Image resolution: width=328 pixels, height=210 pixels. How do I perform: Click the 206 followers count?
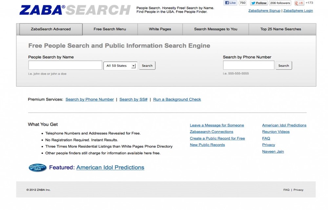tap(280, 3)
